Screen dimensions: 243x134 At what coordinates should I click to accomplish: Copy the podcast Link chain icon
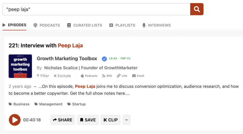coord(119,76)
